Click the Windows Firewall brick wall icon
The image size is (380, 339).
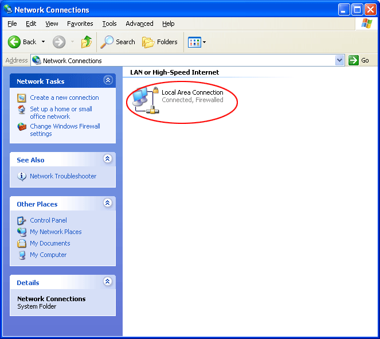22,127
